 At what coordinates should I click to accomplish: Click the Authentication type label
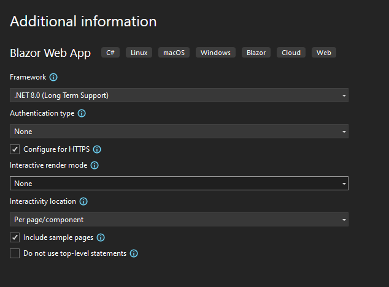coord(42,113)
